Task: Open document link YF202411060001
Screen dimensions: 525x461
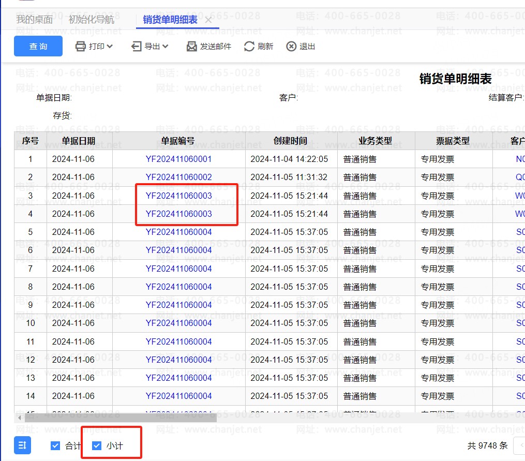Action: tap(179, 159)
